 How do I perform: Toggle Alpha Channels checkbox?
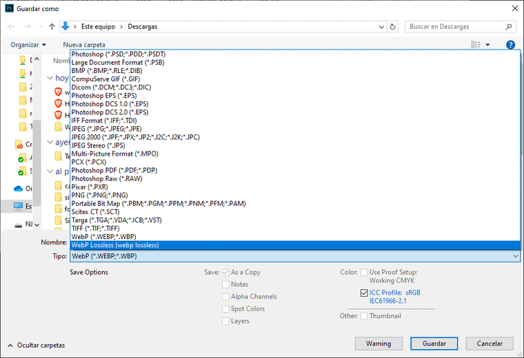click(x=226, y=297)
